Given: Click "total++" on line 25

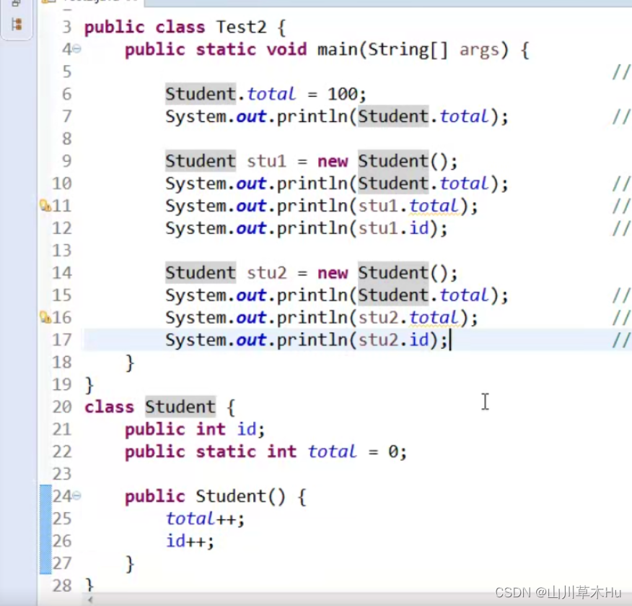Looking at the screenshot, I should coord(201,519).
